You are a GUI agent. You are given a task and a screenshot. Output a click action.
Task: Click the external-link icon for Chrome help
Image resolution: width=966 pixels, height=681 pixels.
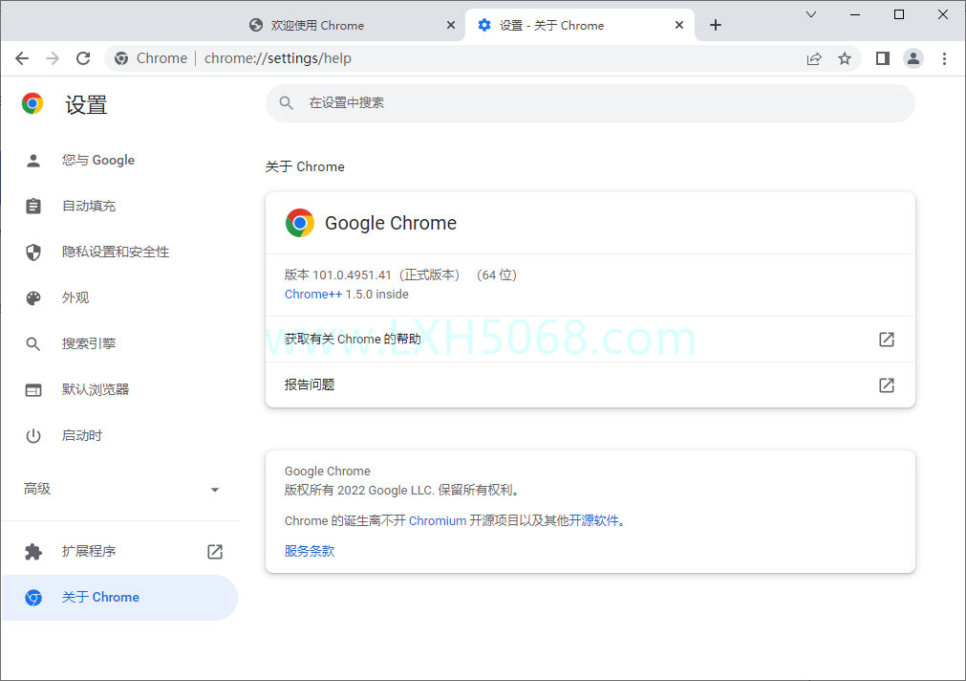click(x=887, y=340)
